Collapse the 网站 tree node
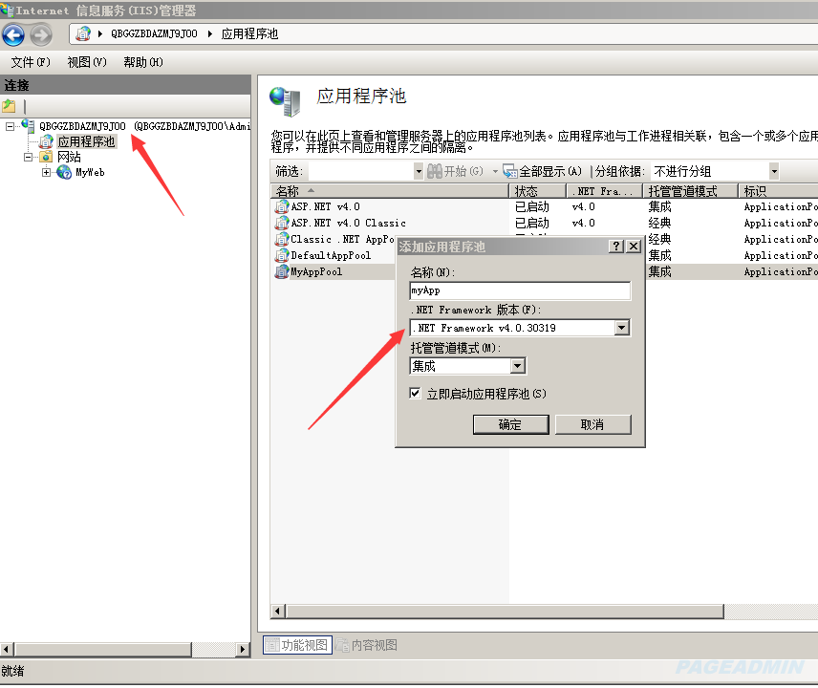Viewport: 818px width, 688px height. [x=28, y=157]
